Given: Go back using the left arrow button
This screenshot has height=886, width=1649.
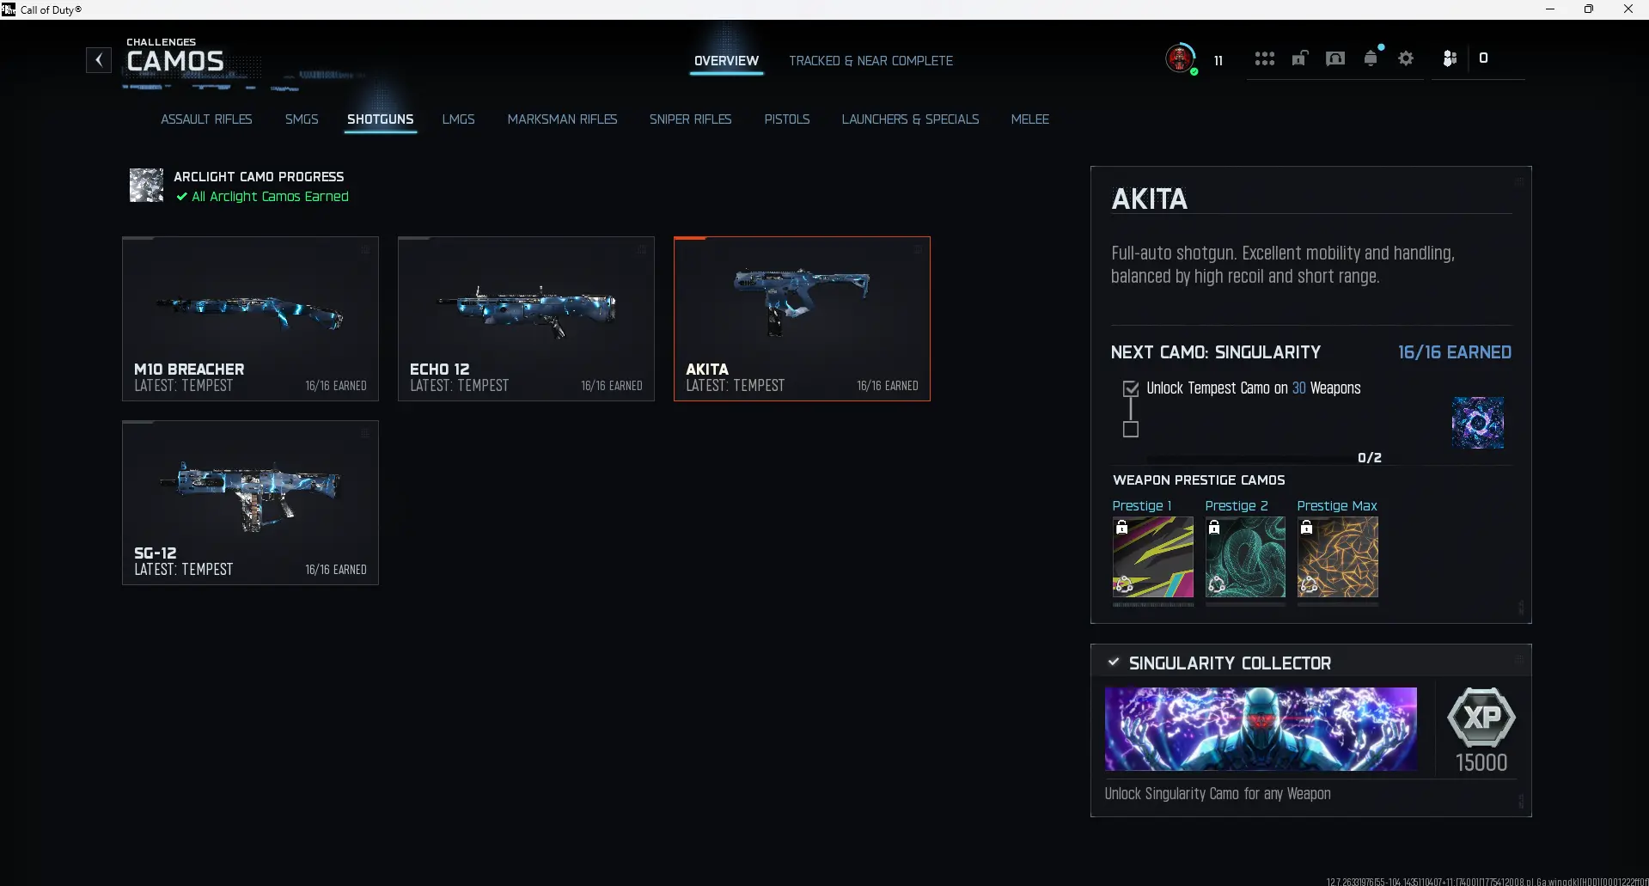Looking at the screenshot, I should (99, 60).
